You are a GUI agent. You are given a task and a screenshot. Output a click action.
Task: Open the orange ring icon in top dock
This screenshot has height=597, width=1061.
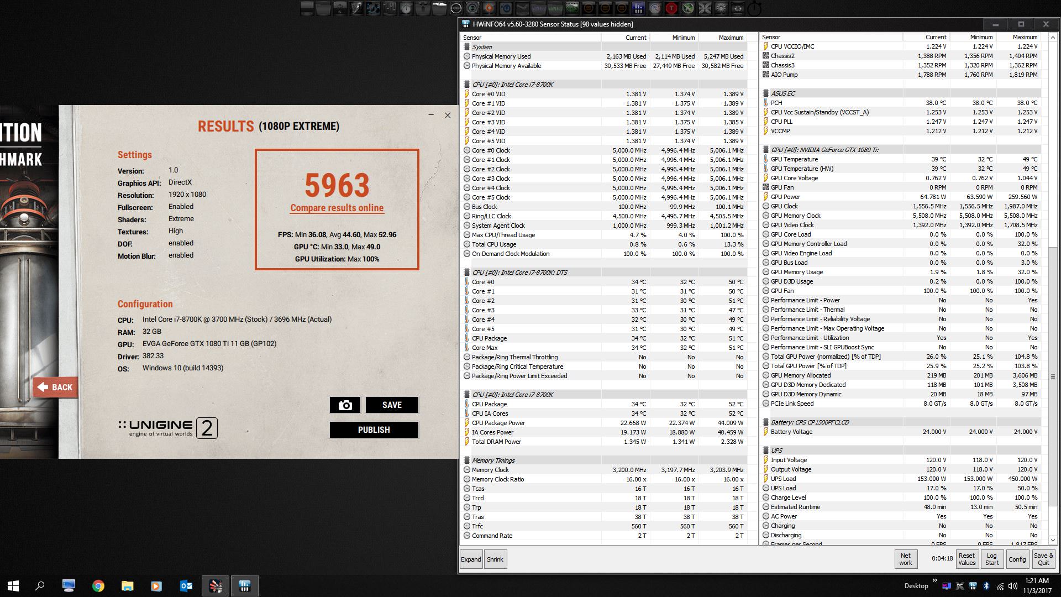(x=489, y=8)
